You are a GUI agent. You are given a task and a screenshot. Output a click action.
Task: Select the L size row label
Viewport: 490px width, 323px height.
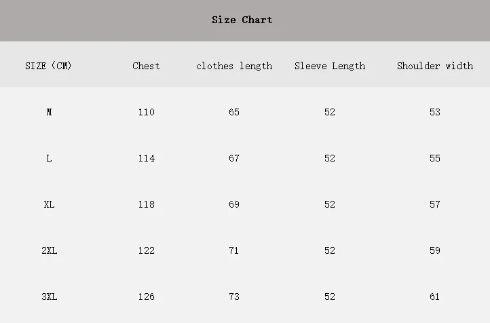[x=49, y=158]
